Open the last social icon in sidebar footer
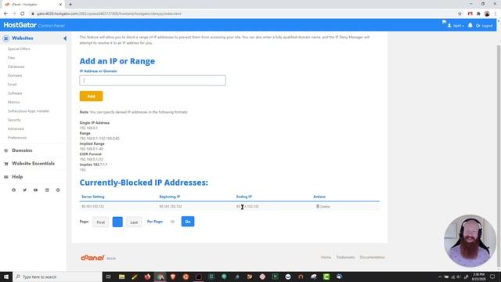The image size is (501, 282). pos(58,190)
